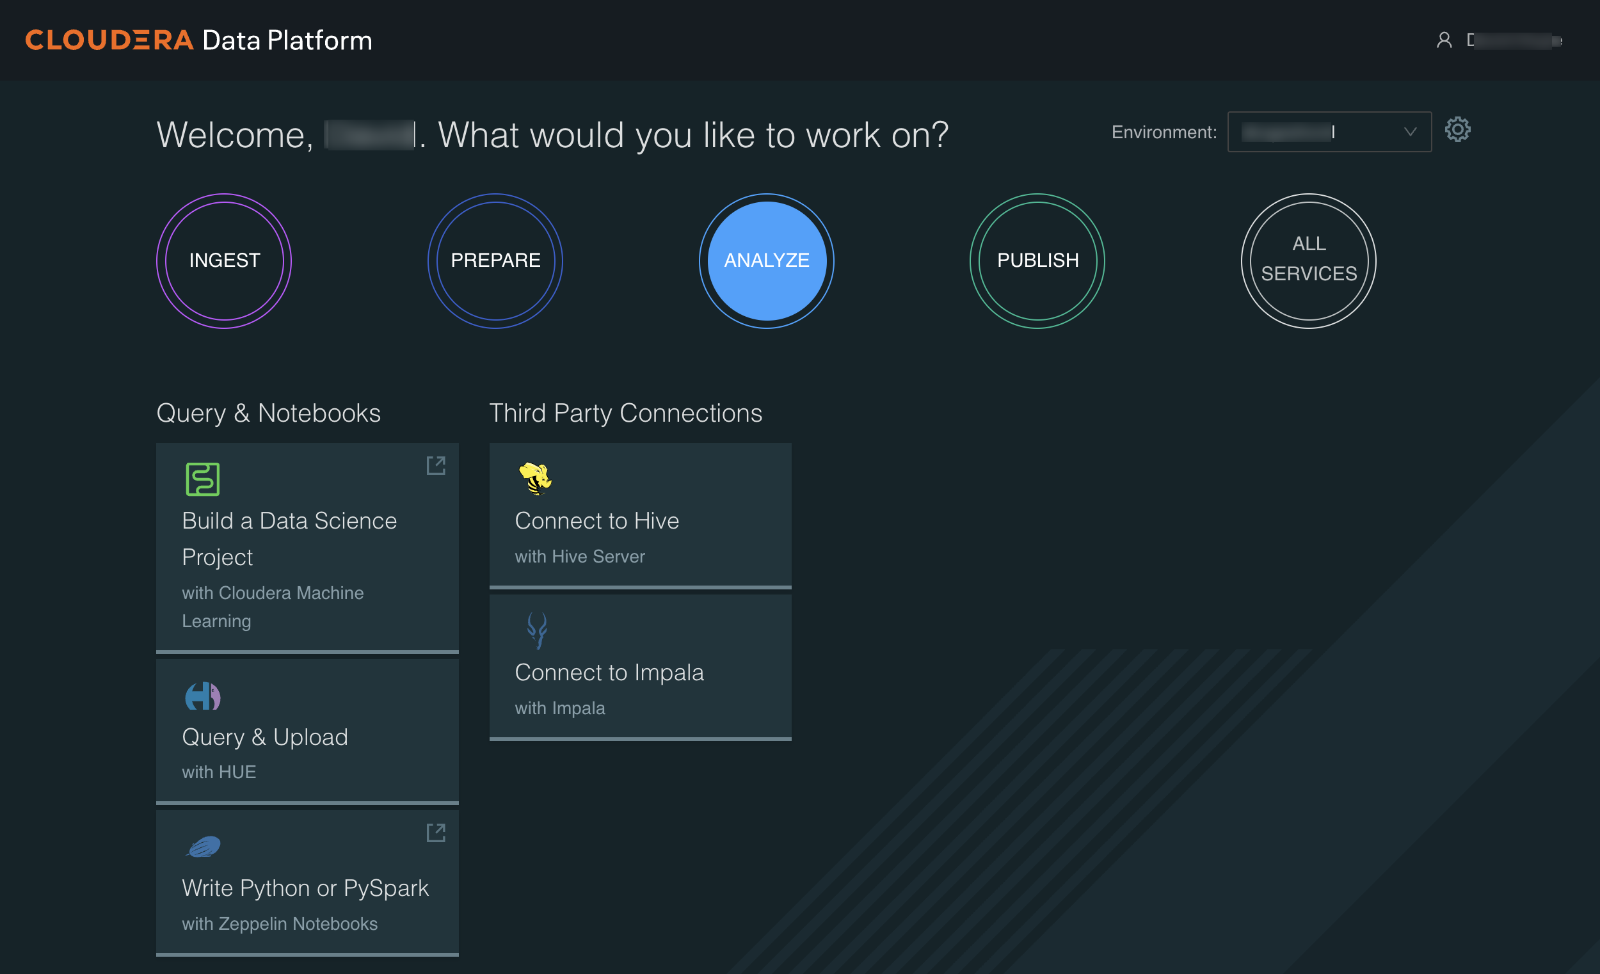Screen dimensions: 1600x974
Task: Open Connect to Impala card
Action: [640, 667]
